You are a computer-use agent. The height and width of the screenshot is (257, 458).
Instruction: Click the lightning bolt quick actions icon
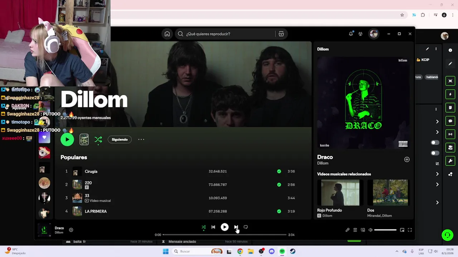click(450, 94)
